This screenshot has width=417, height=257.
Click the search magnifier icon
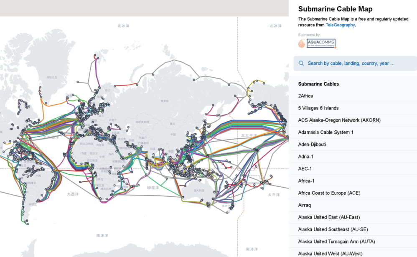tap(301, 64)
